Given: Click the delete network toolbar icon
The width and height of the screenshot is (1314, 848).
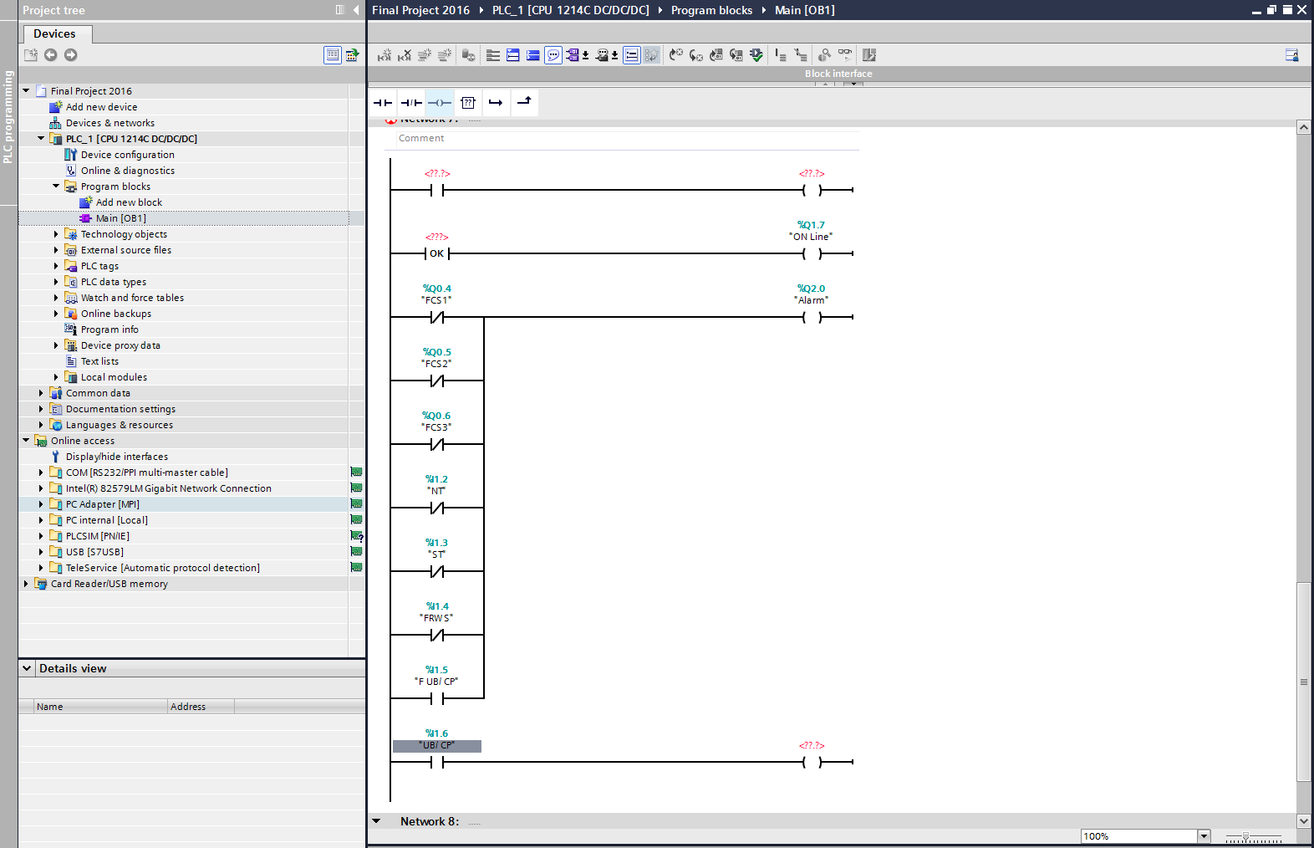Looking at the screenshot, I should pos(405,55).
